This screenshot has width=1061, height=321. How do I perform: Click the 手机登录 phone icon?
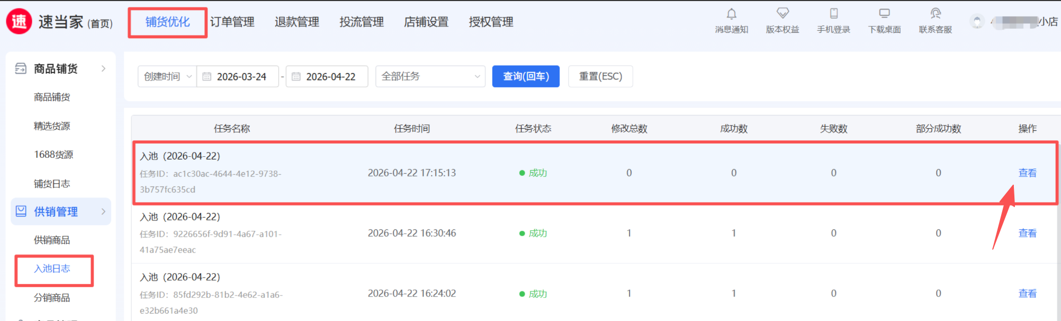point(833,14)
